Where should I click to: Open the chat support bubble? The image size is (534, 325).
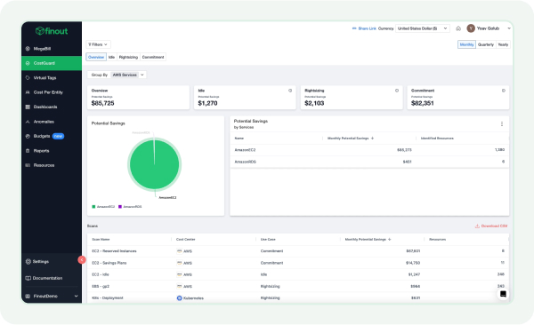[503, 294]
